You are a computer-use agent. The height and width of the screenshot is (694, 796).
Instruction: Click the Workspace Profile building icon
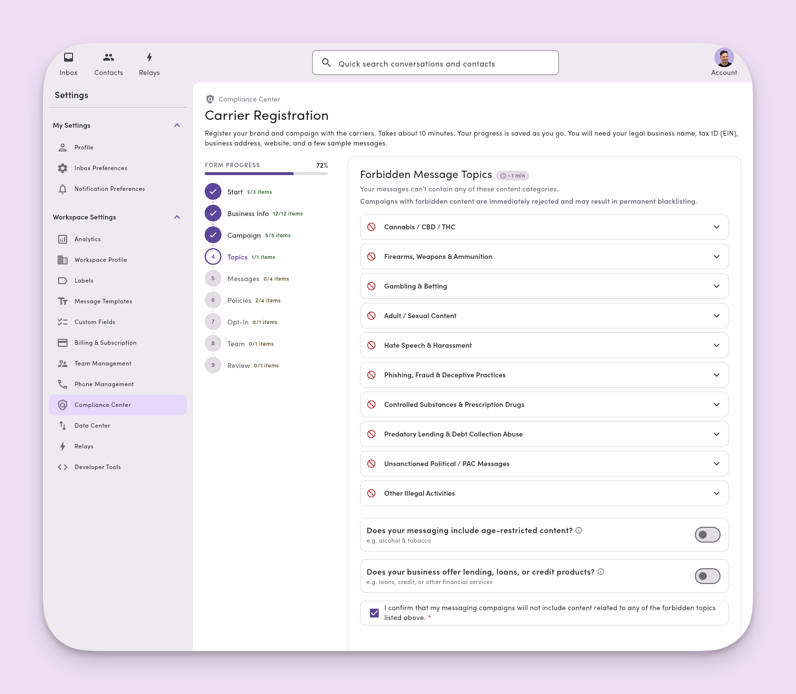coord(63,260)
